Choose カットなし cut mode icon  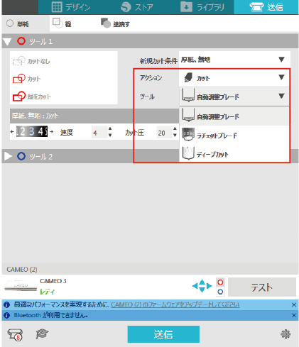point(19,61)
